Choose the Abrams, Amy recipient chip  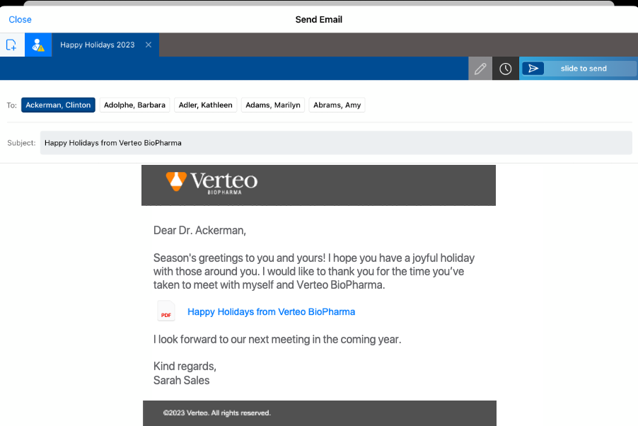[337, 105]
